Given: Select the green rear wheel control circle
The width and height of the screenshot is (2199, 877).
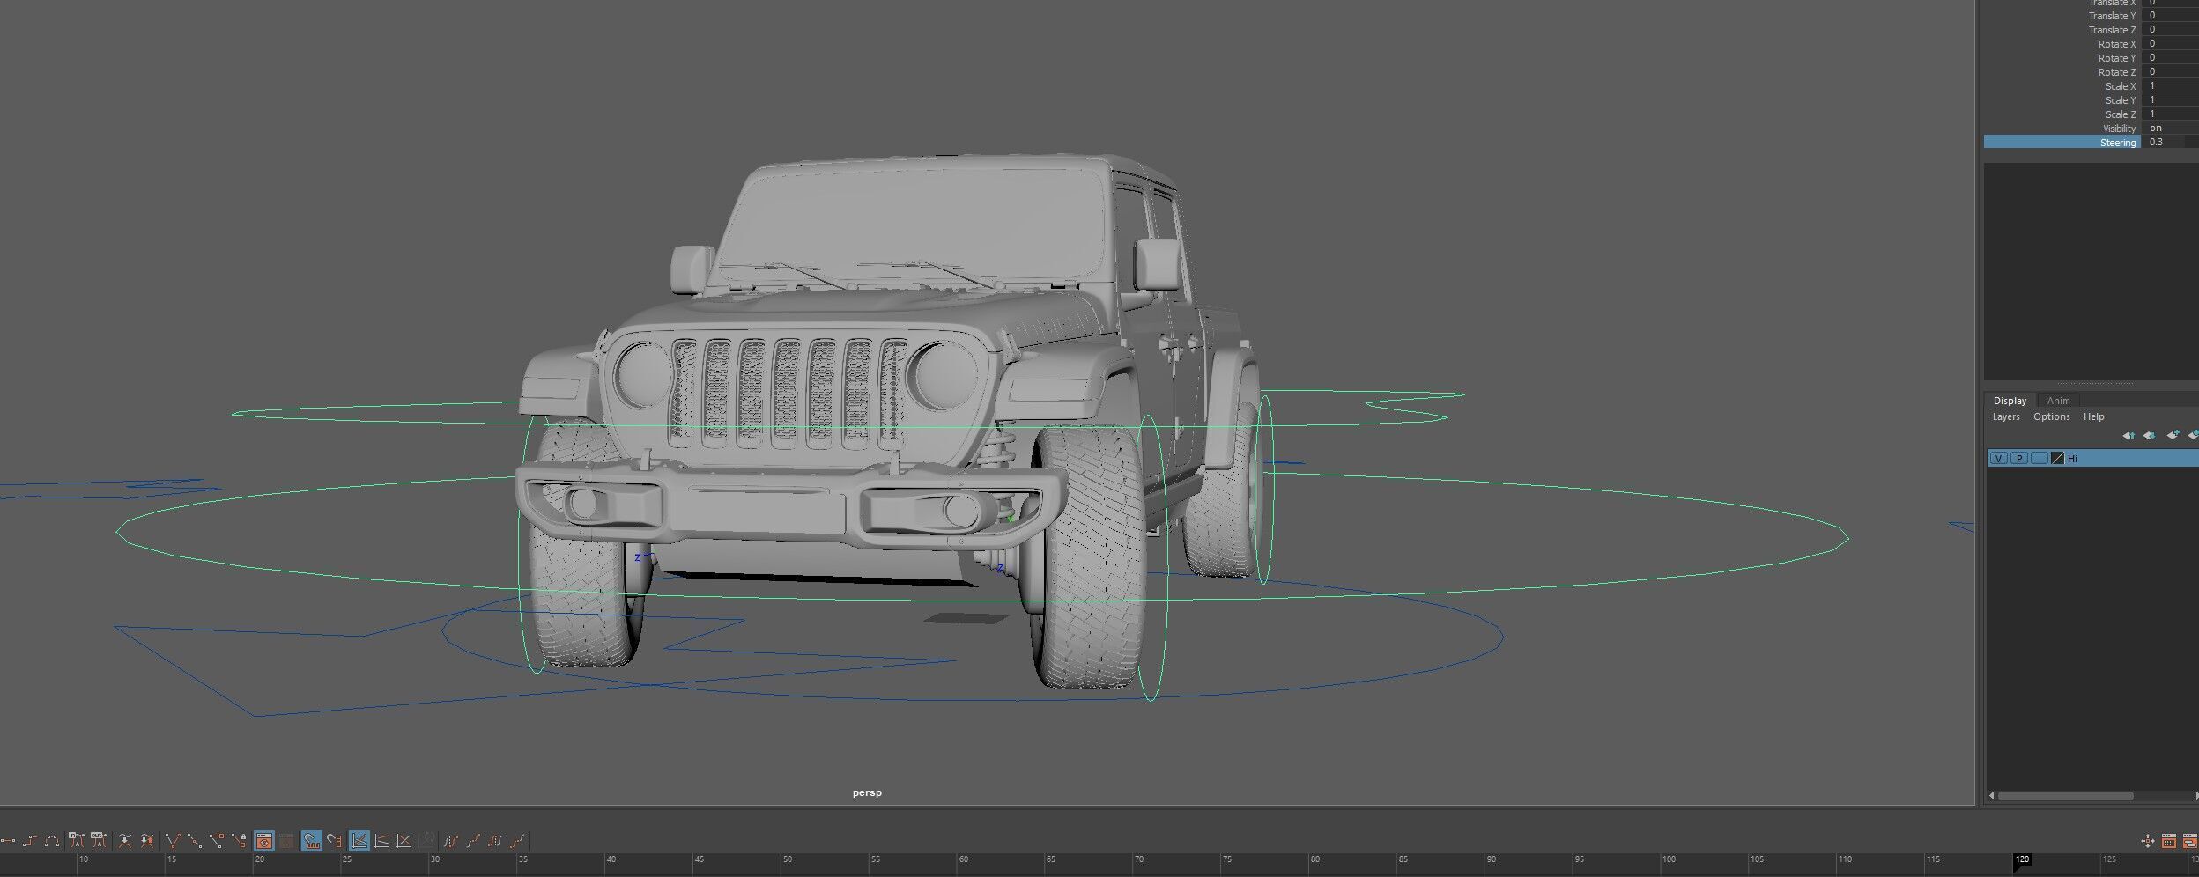Looking at the screenshot, I should click(x=1264, y=490).
